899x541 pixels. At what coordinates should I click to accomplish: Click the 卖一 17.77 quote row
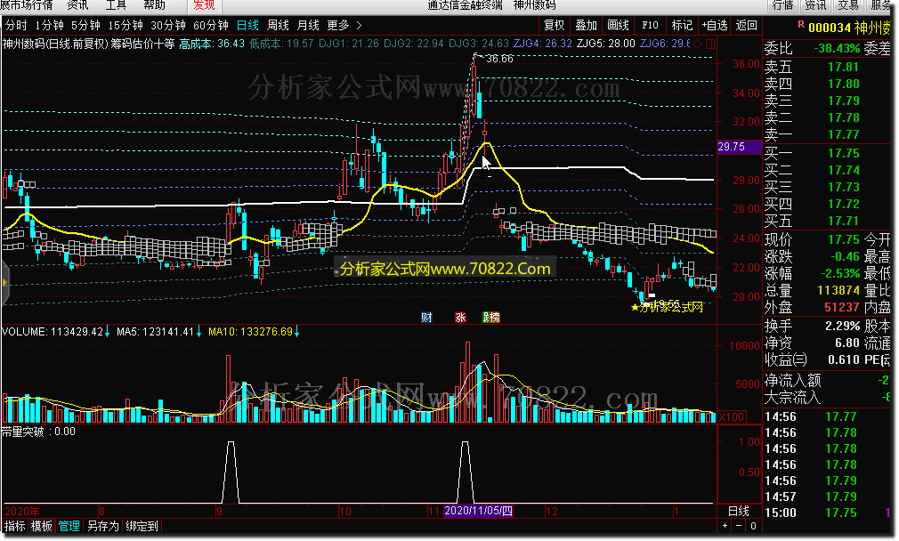pos(828,134)
